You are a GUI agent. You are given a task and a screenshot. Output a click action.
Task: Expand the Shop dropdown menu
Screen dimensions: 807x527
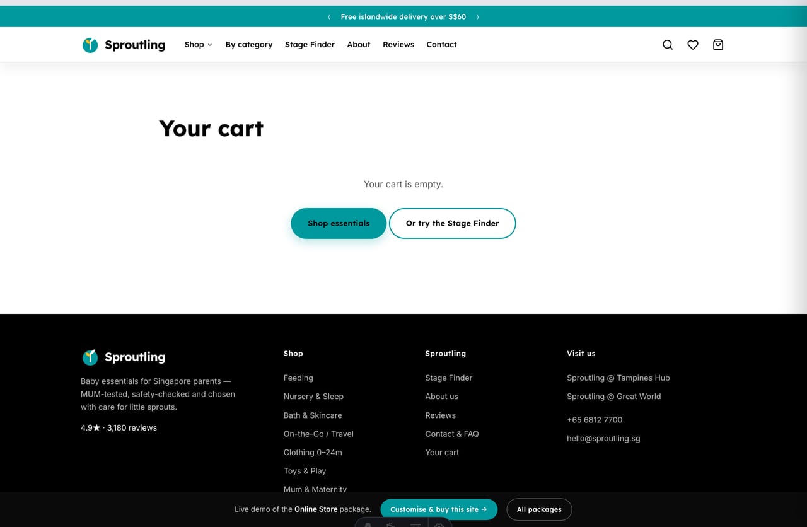(198, 45)
